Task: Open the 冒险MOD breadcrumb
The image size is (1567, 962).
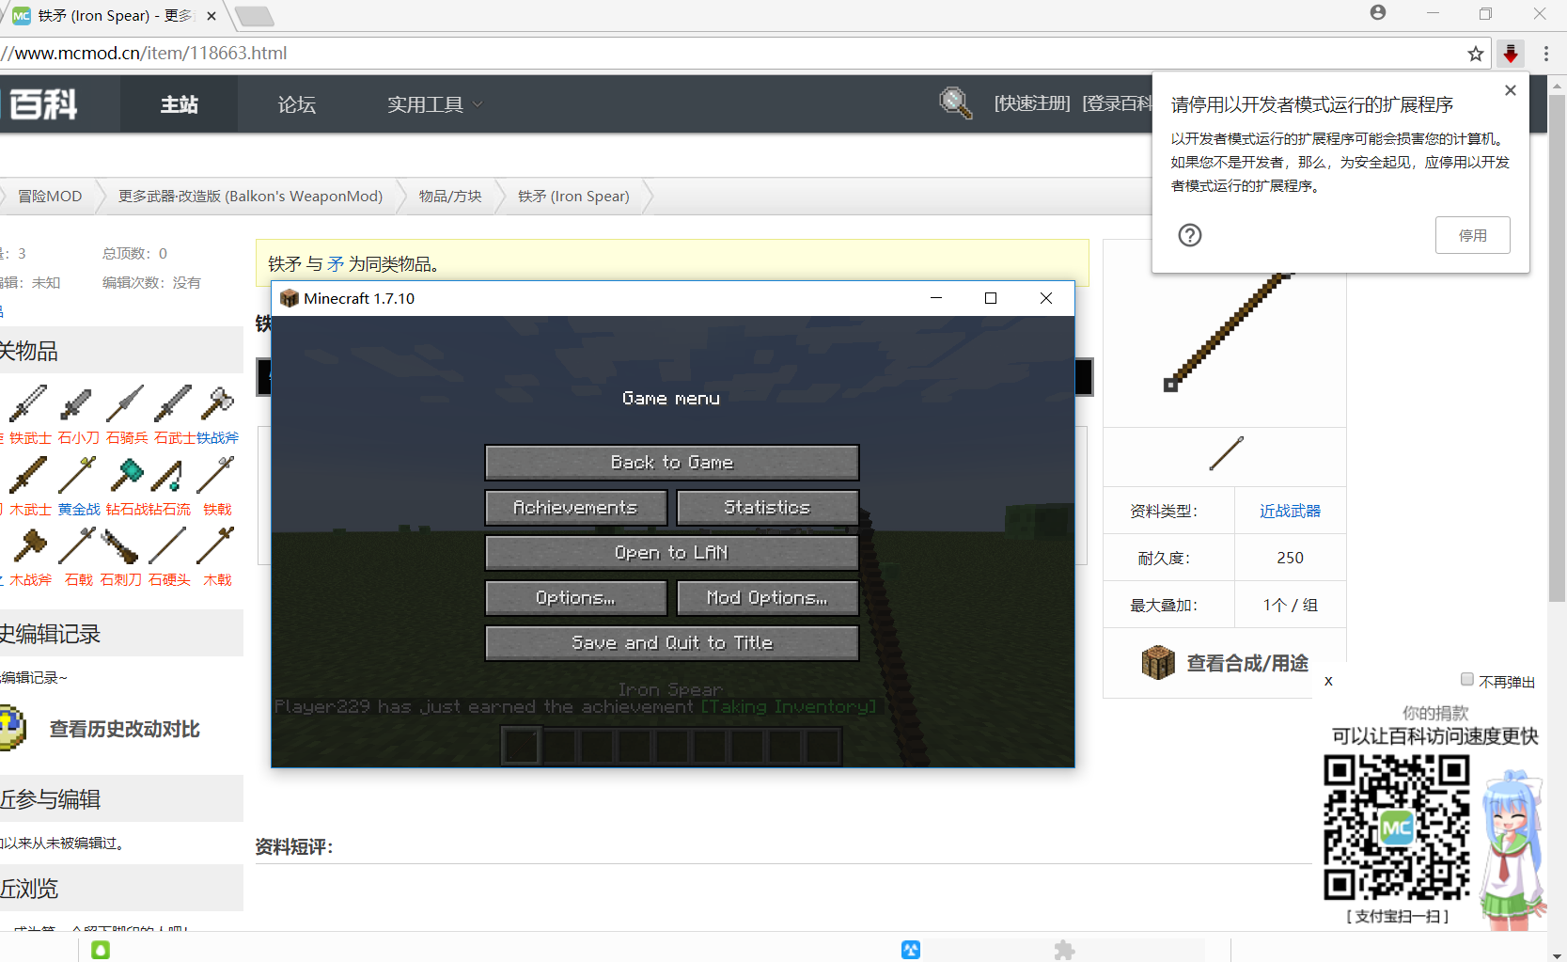Action: pyautogui.click(x=50, y=197)
